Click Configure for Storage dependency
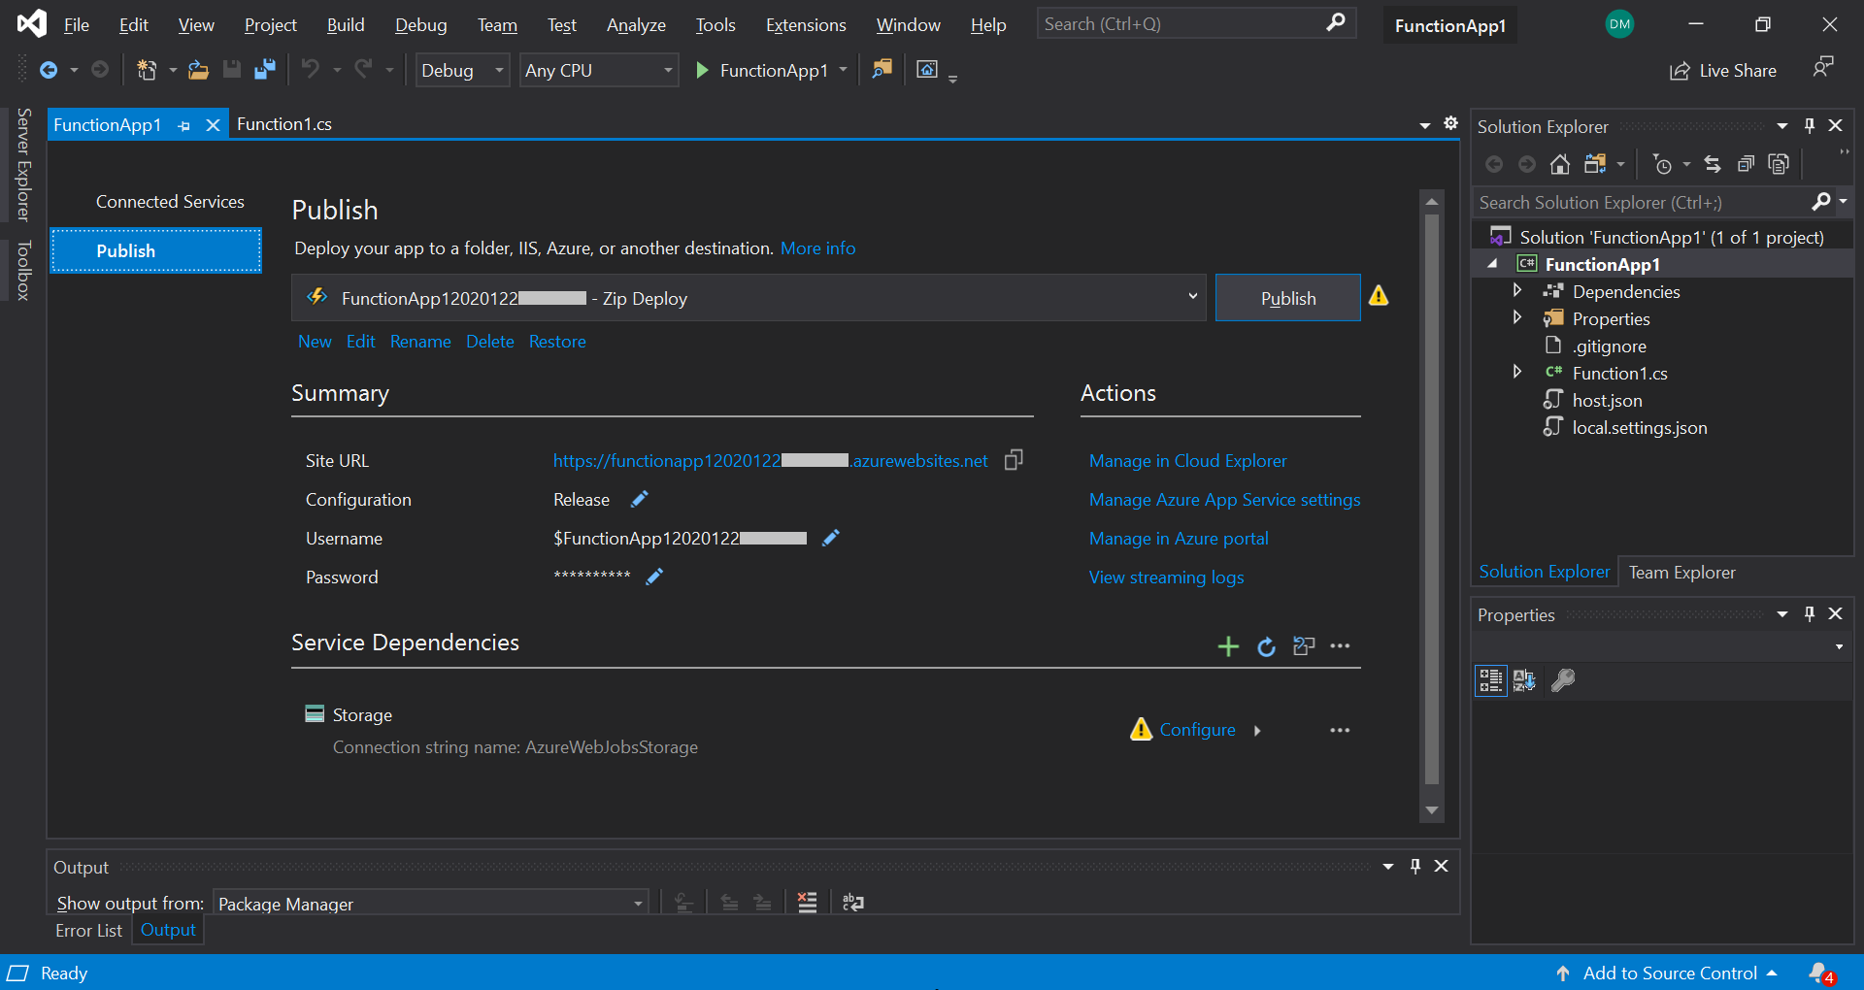This screenshot has height=990, width=1864. click(x=1197, y=730)
